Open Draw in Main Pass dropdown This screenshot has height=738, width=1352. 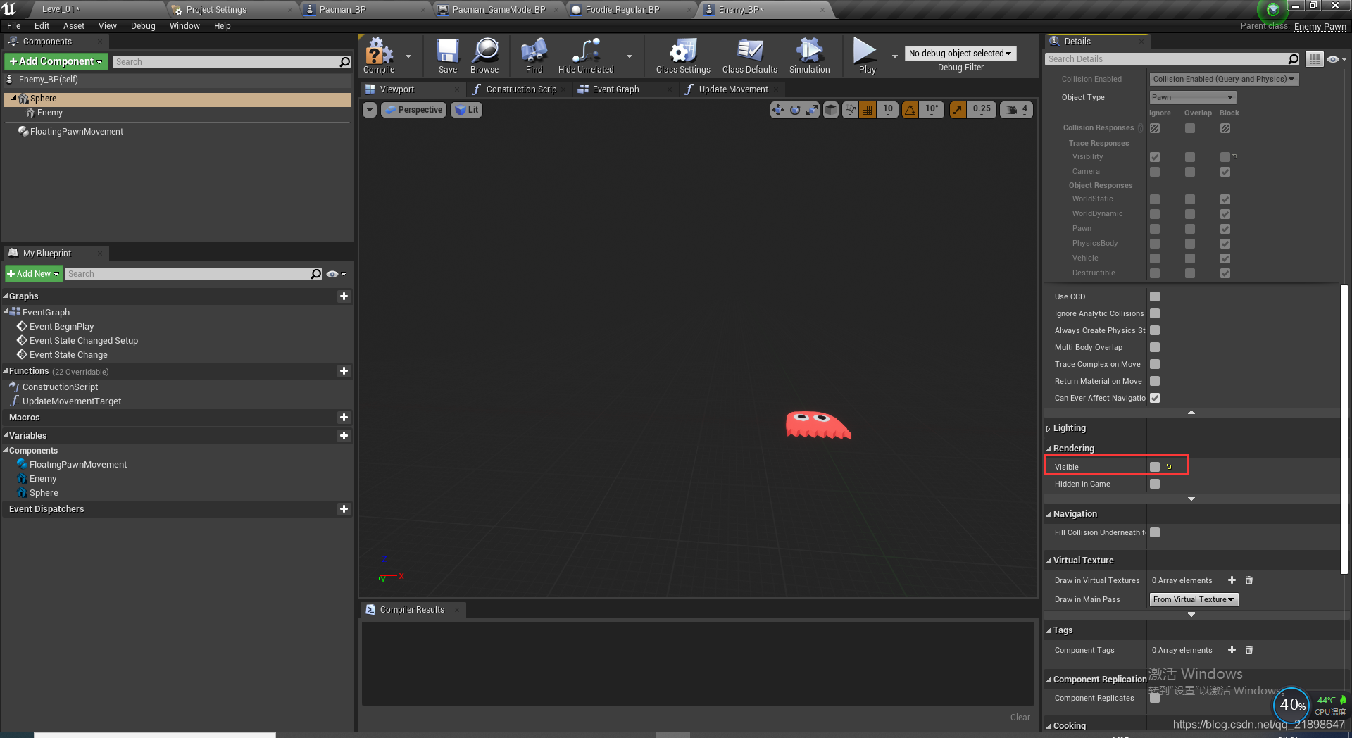pos(1194,599)
